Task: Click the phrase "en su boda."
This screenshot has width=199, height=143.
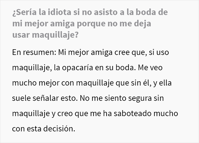Action: click(x=115, y=68)
